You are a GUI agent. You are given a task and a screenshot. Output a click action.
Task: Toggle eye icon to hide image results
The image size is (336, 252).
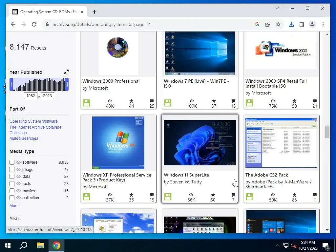pos(19,170)
